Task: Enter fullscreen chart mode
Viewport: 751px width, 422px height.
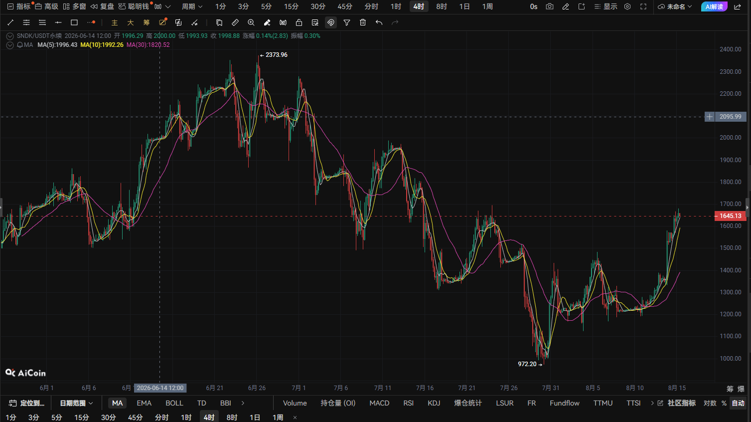Action: click(643, 6)
